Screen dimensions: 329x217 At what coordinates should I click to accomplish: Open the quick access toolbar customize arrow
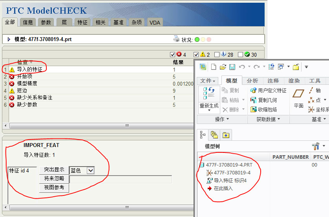click(306, 67)
